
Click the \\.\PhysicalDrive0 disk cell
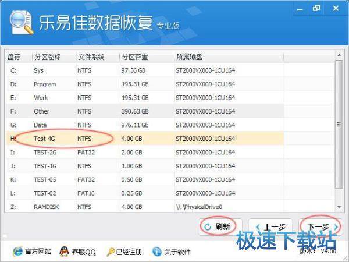pyautogui.click(x=199, y=207)
